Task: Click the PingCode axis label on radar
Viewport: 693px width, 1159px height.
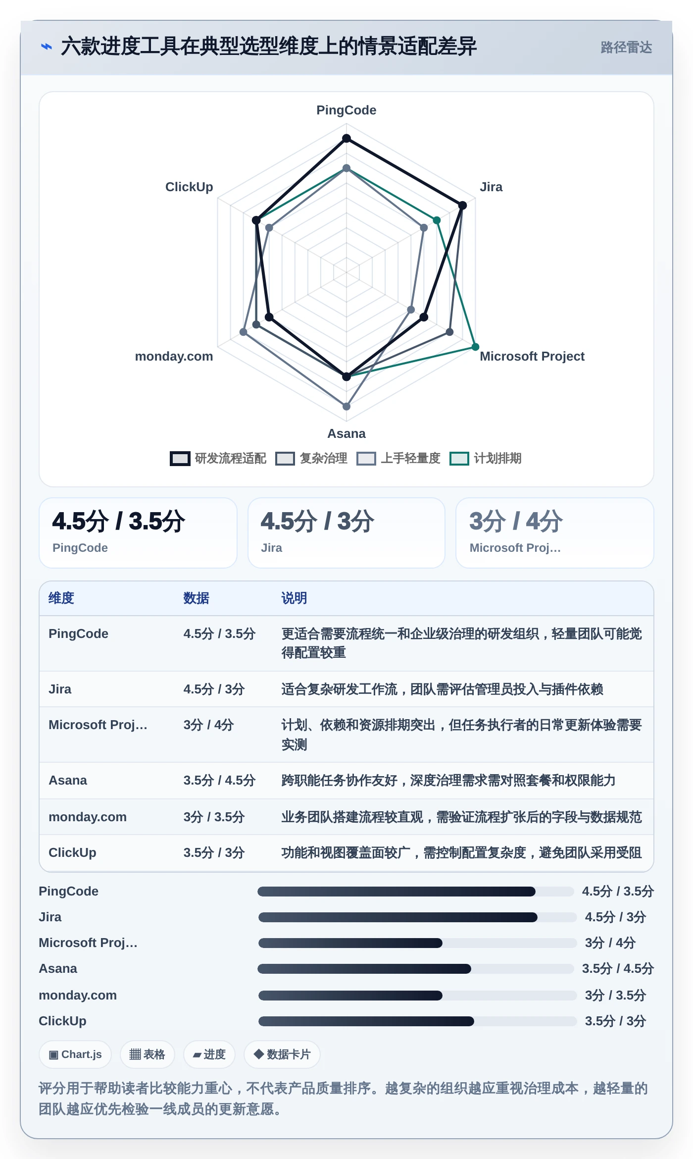Action: (346, 110)
